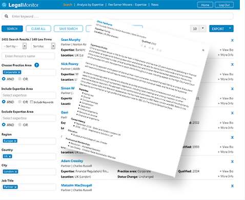Select OR for Include Expertise Area
The image size is (245, 200).
(20, 102)
